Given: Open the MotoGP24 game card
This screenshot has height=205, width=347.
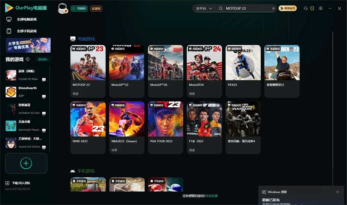Looking at the screenshot, I should click(x=204, y=71).
